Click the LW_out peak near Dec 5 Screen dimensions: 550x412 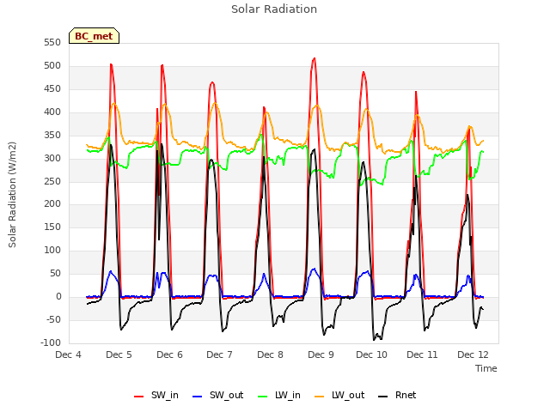click(114, 103)
